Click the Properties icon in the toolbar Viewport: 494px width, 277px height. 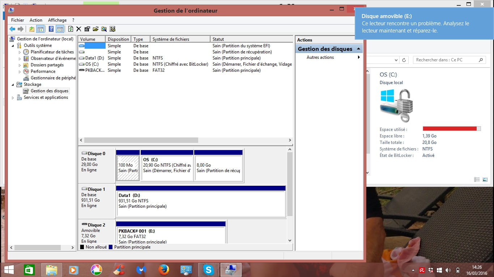point(87,29)
